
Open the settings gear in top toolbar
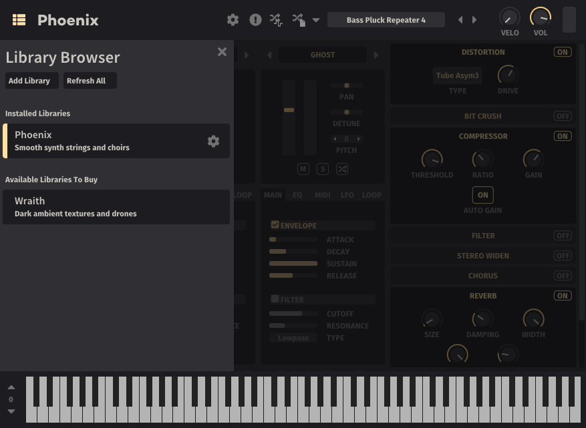(233, 20)
